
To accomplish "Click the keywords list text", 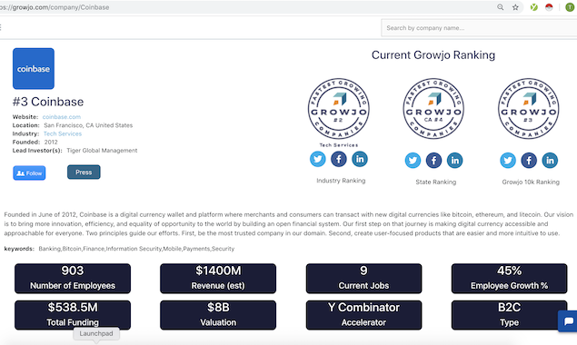I will point(136,249).
